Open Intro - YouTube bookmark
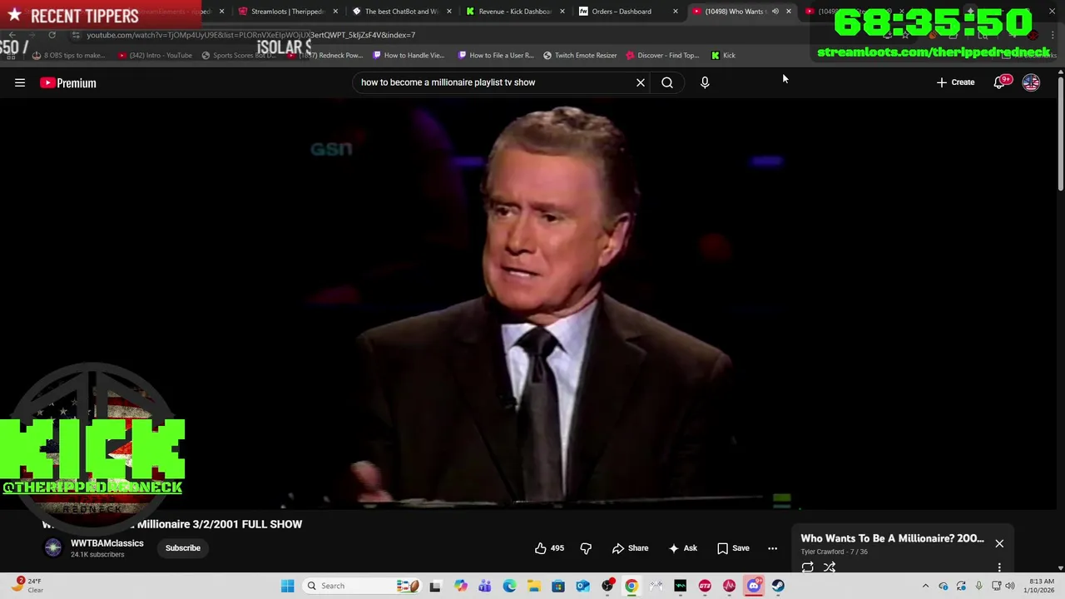Screen dimensions: 1065x599 coord(155,56)
